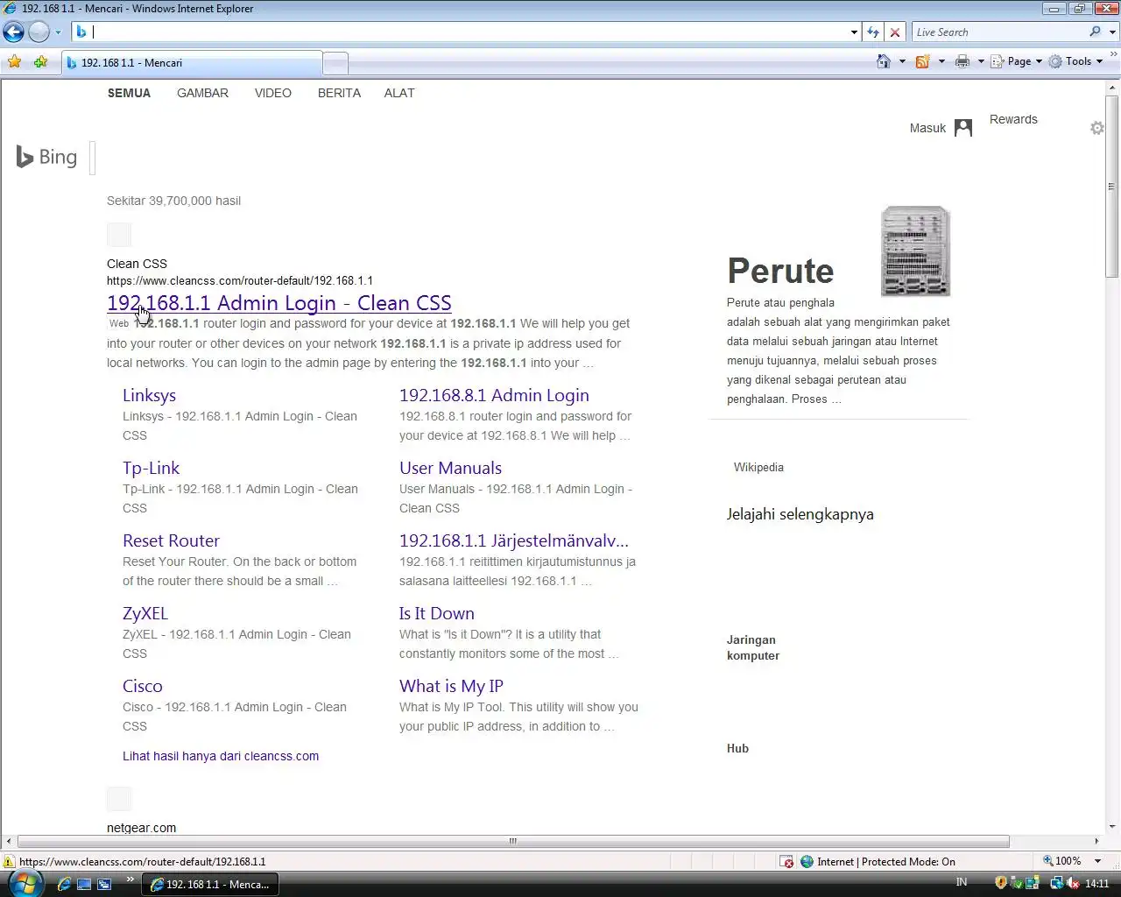1121x897 pixels.
Task: Expand the Home button dropdown arrow
Action: (x=902, y=61)
